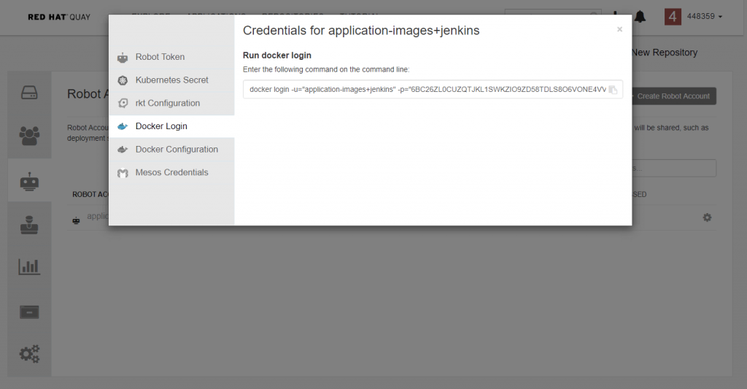
Task: Click the Mesos Credentials icon
Action: tap(123, 173)
